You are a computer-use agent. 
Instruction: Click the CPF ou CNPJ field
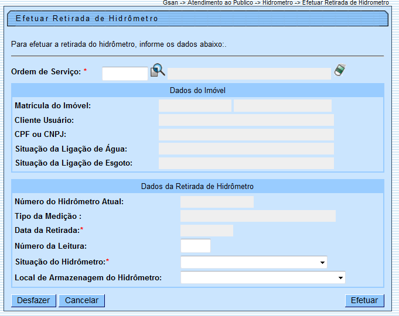point(246,135)
